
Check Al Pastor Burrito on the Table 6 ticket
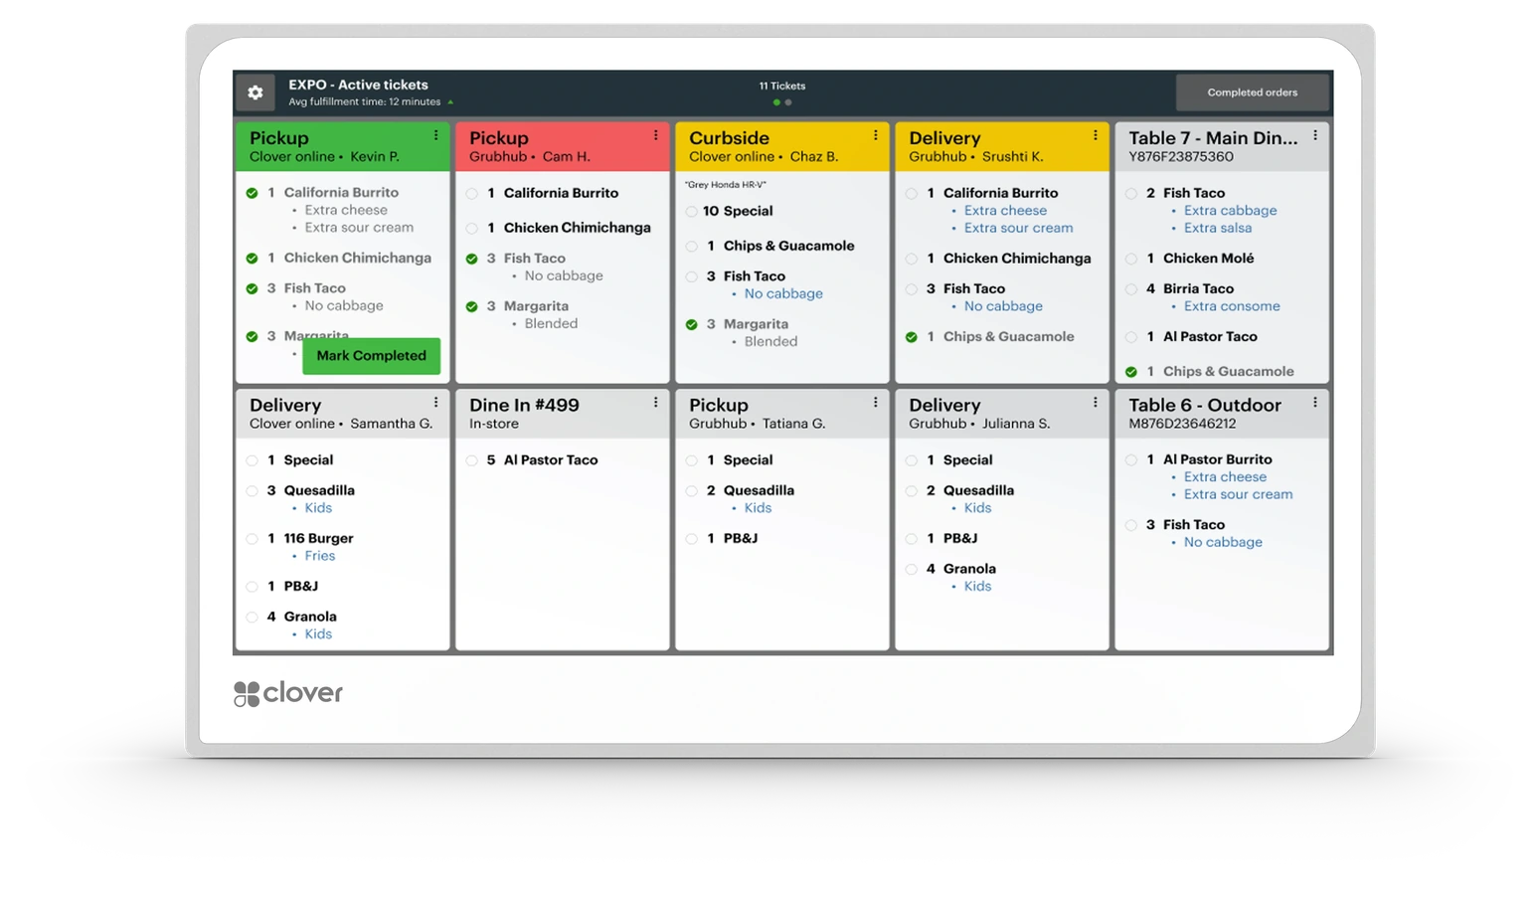pos(1131,460)
